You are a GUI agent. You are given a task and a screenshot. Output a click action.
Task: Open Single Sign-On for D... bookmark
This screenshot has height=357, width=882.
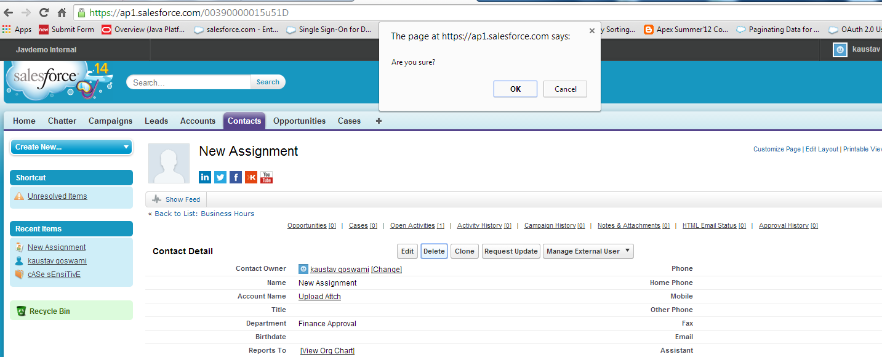[x=329, y=30]
